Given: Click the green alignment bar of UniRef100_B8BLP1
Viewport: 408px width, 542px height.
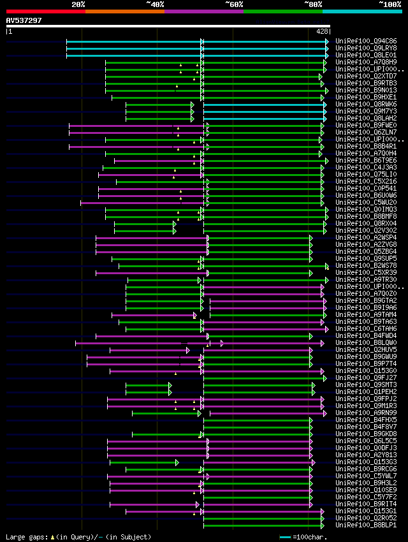Looking at the screenshot, I should [x=263, y=526].
